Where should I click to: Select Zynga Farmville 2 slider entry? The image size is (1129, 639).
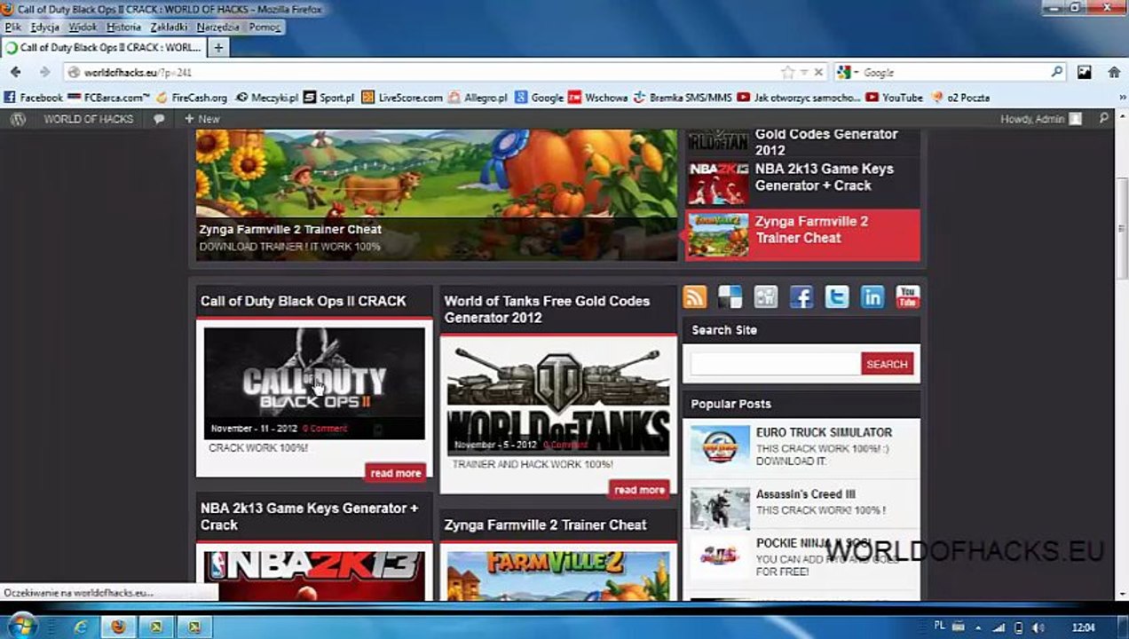pos(803,235)
